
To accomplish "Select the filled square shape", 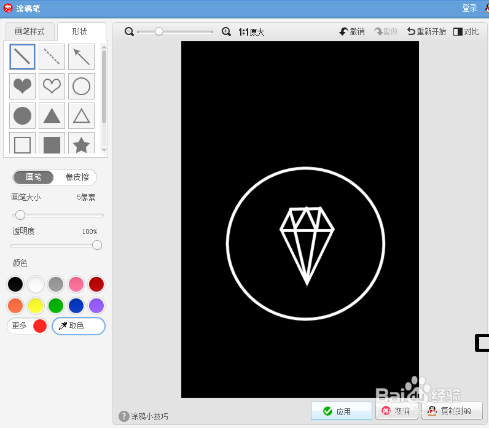I will (x=52, y=144).
